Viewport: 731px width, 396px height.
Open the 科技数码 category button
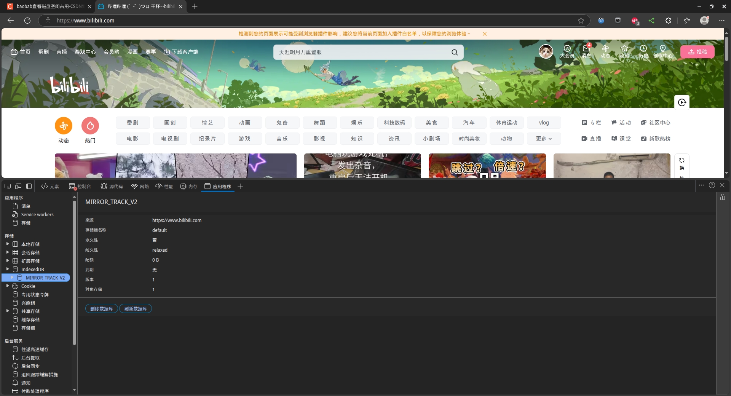[x=394, y=123]
